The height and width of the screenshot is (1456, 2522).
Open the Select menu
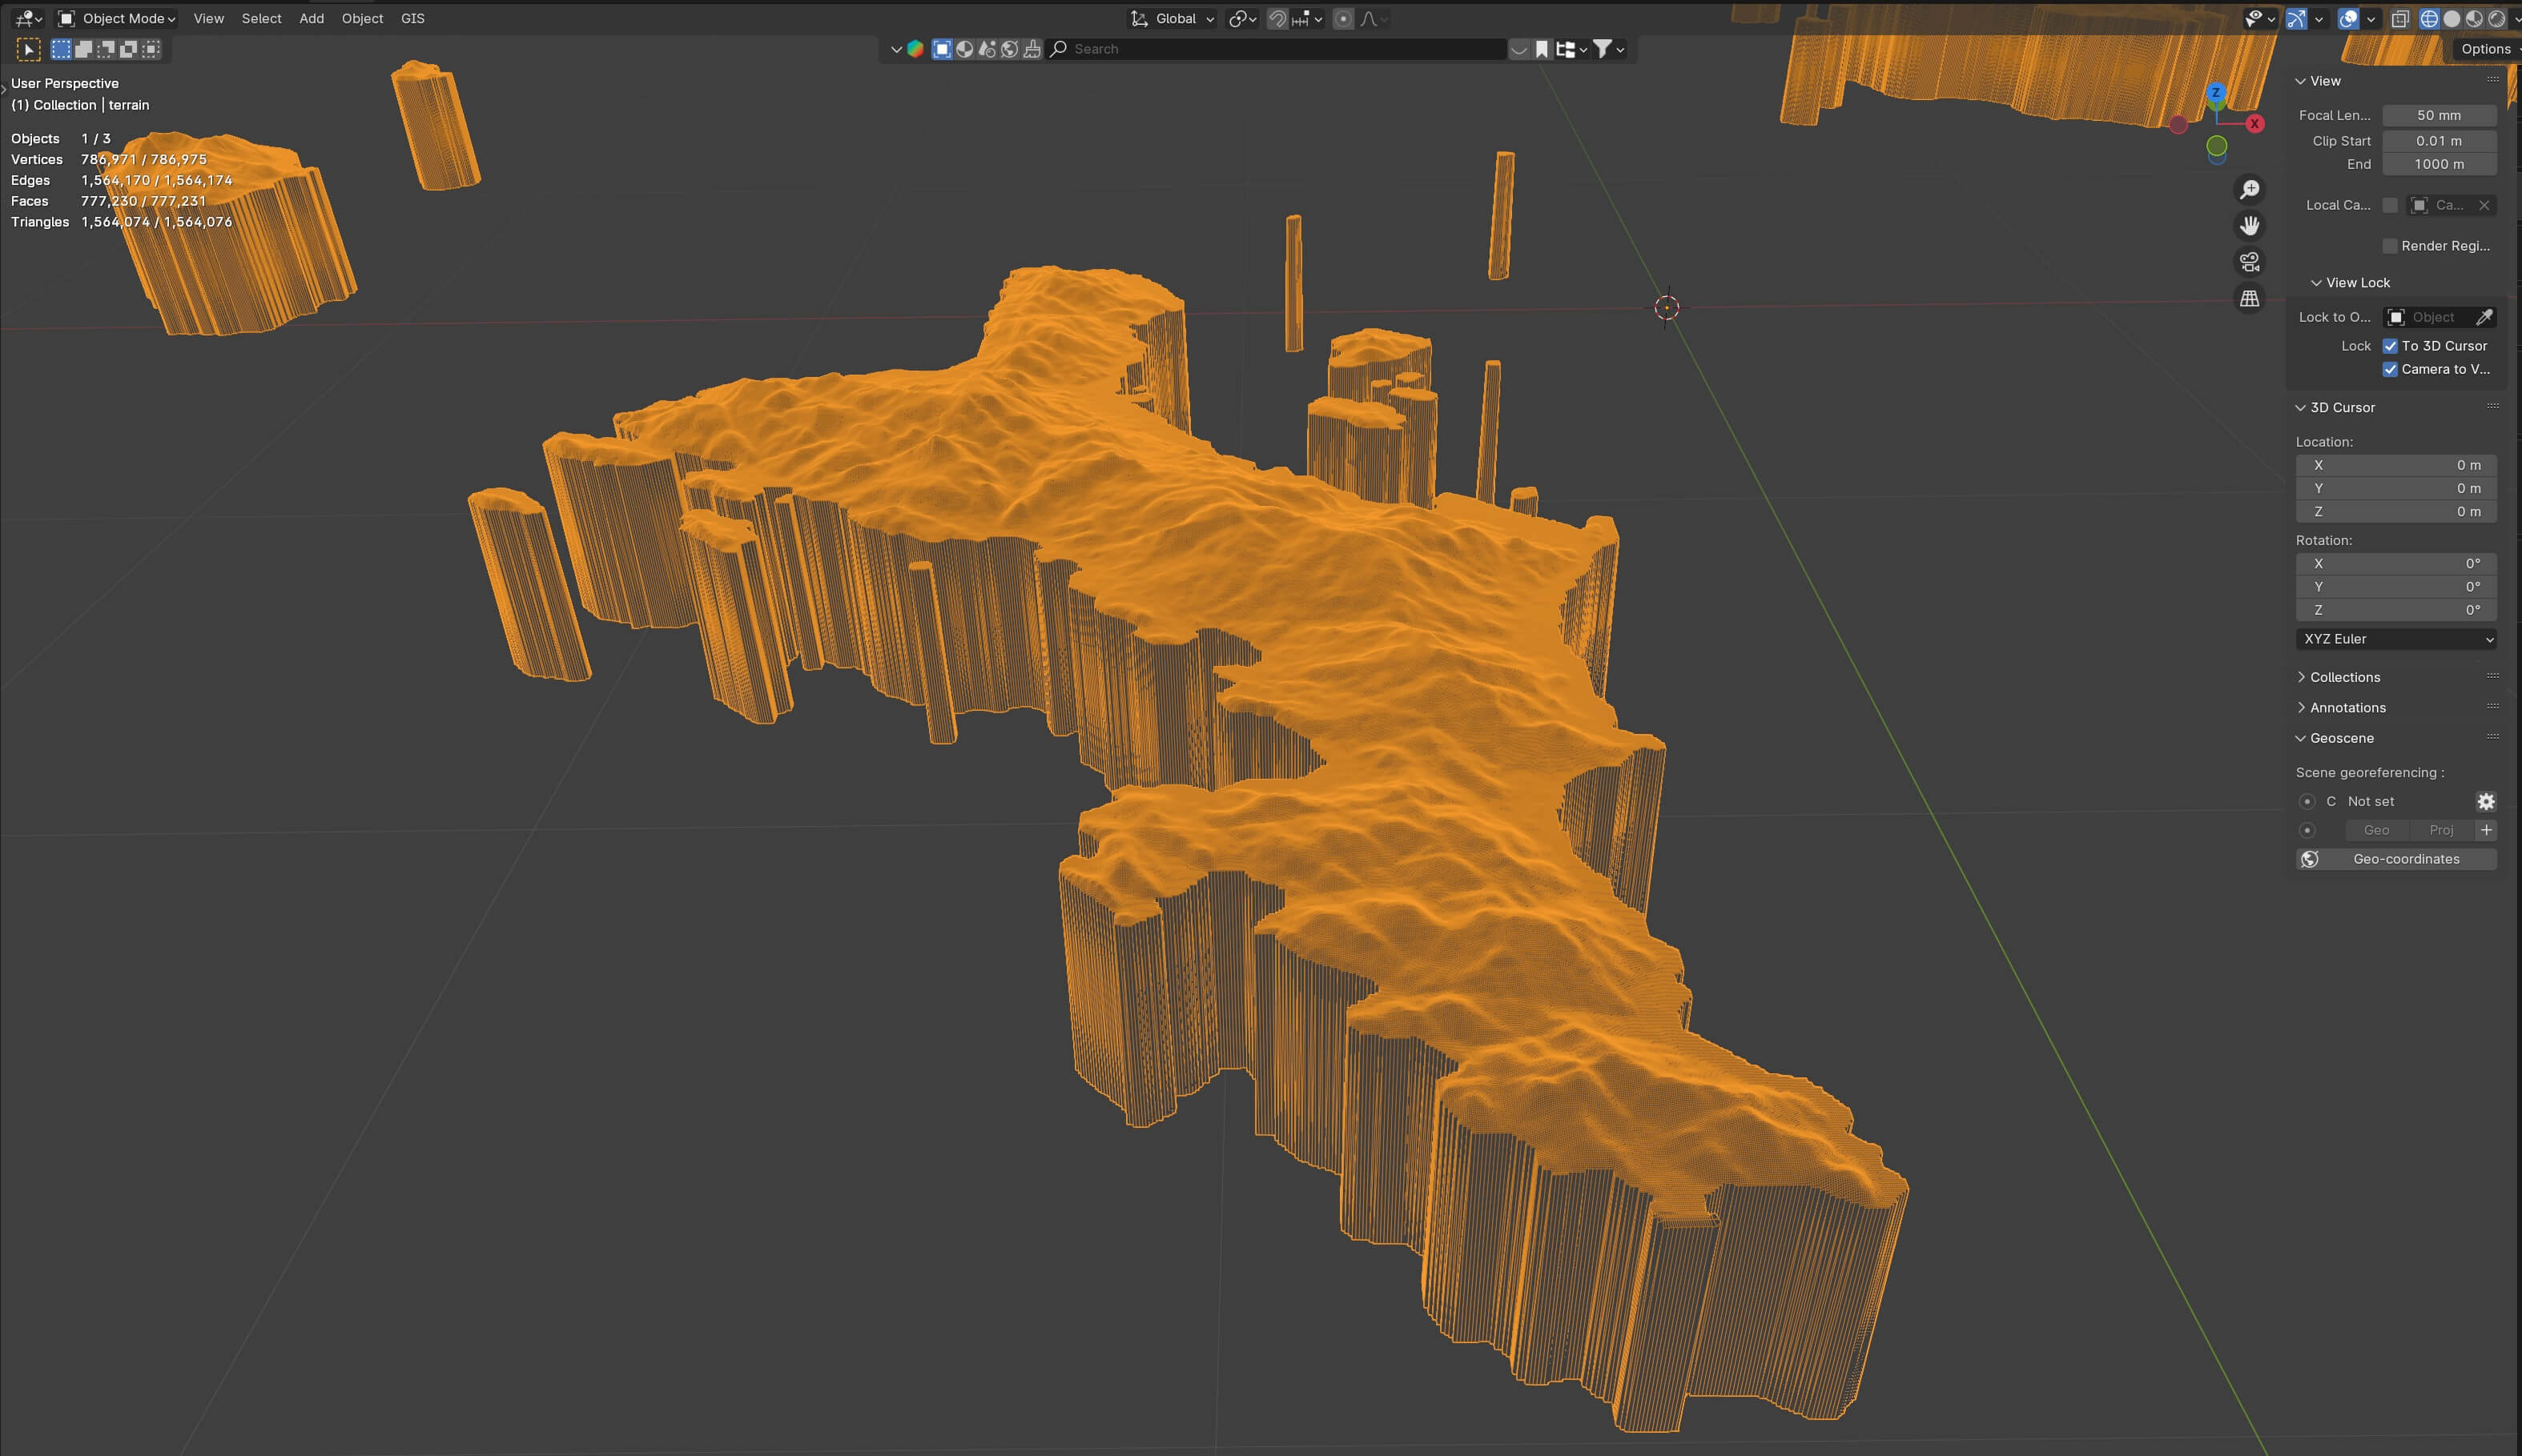[261, 19]
